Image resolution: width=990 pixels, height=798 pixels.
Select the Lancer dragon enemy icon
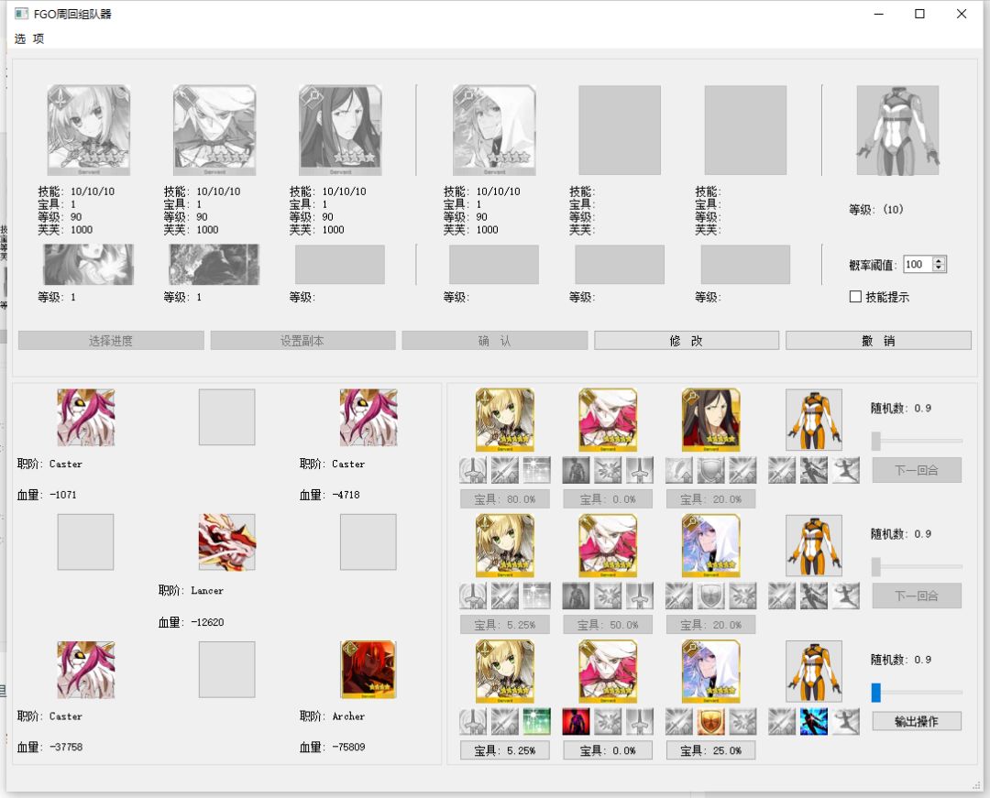point(227,541)
